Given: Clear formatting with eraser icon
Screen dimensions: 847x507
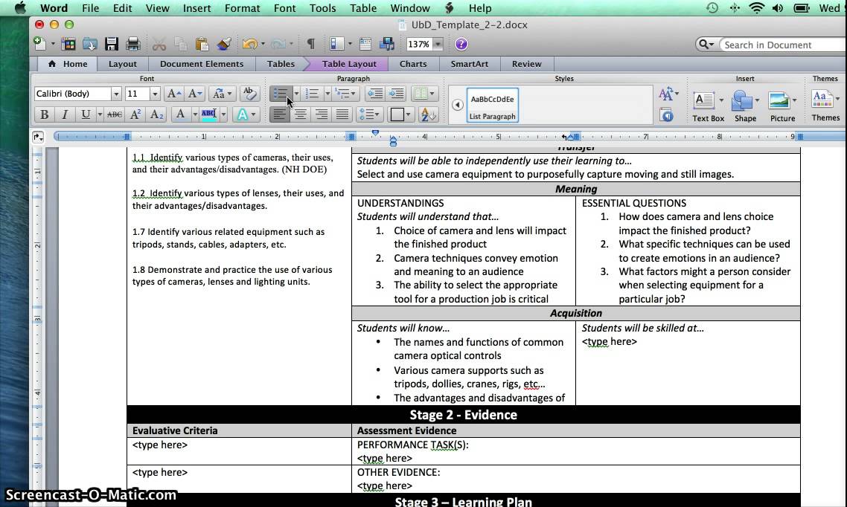Looking at the screenshot, I should click(x=249, y=94).
